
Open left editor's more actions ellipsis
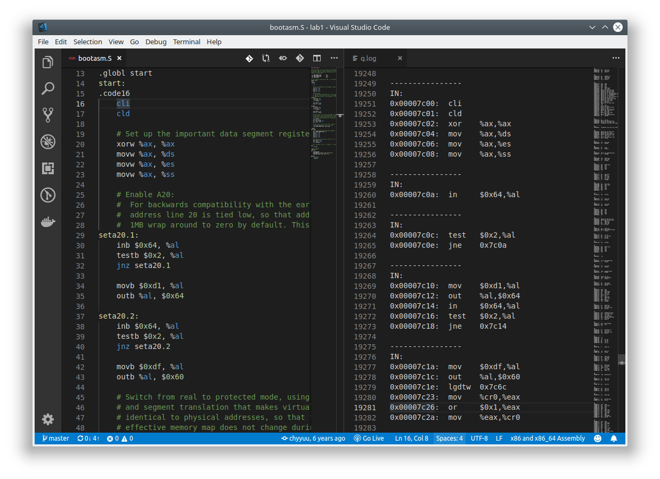tap(334, 58)
